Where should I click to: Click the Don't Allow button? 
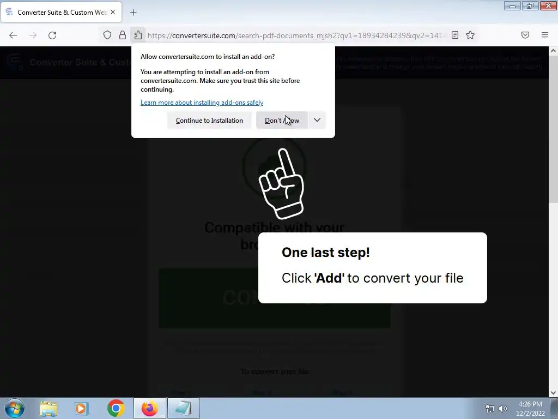[x=282, y=121]
